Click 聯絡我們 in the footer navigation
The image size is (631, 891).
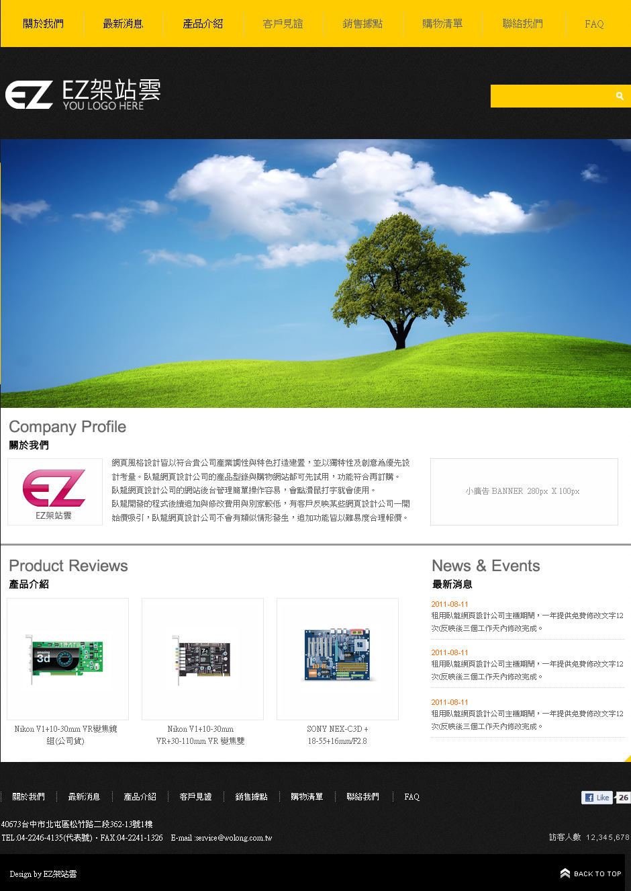362,797
